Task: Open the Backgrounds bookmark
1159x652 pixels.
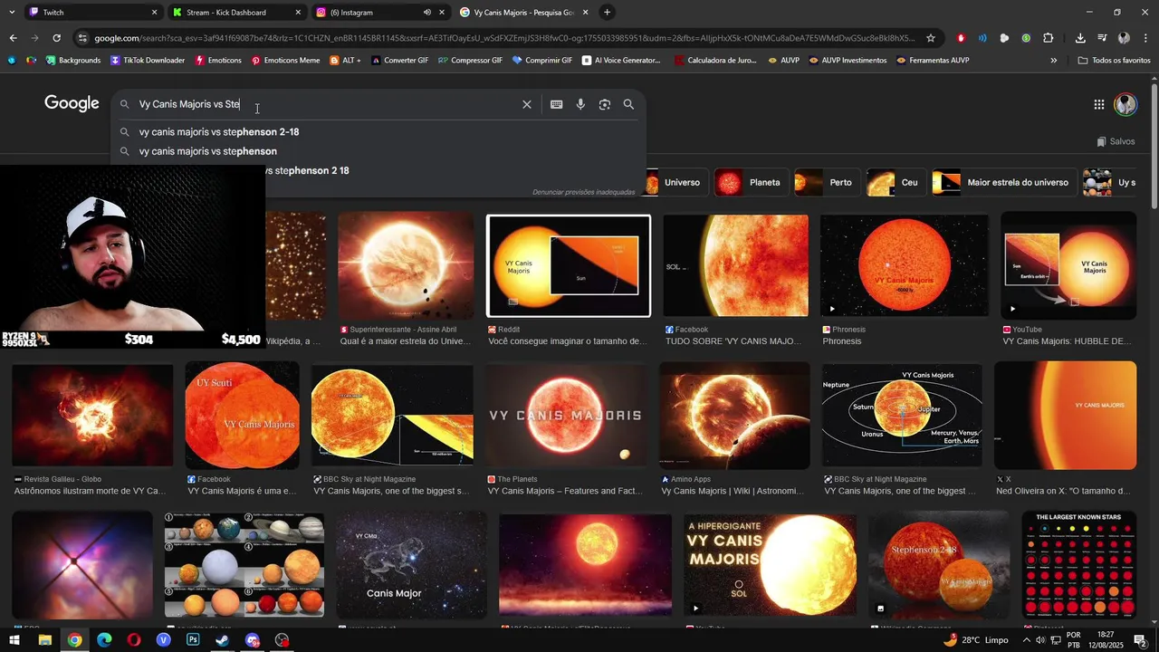Action: 72,61
